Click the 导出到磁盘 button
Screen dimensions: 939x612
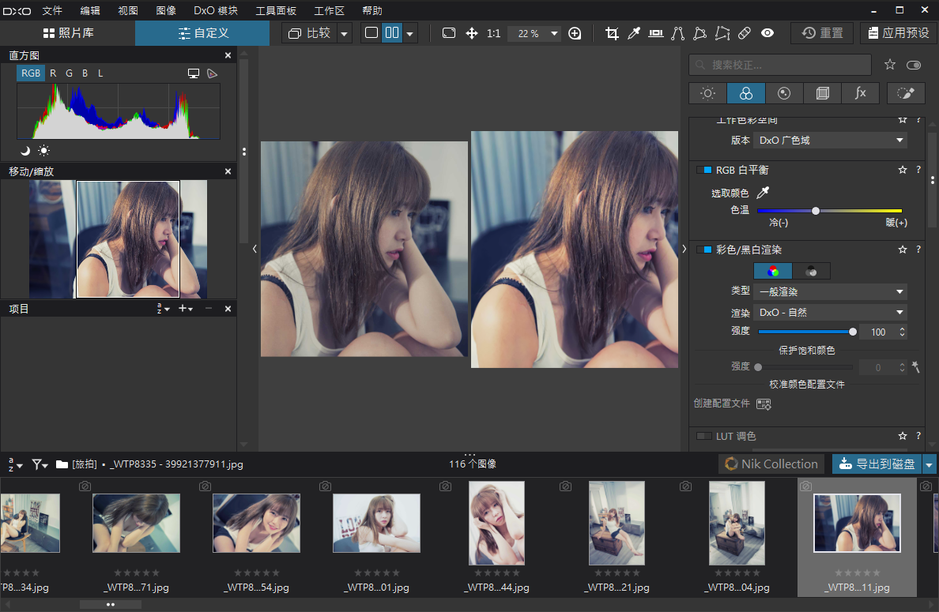pos(877,464)
